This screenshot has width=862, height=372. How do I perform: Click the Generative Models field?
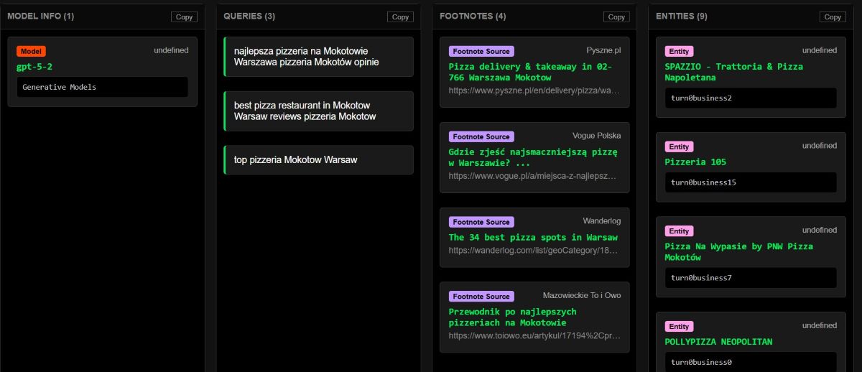pyautogui.click(x=102, y=87)
